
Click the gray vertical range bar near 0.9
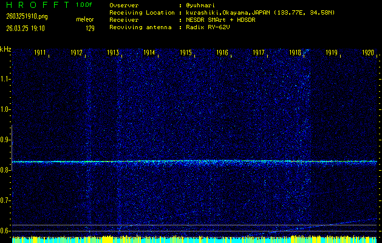[x=12, y=148]
